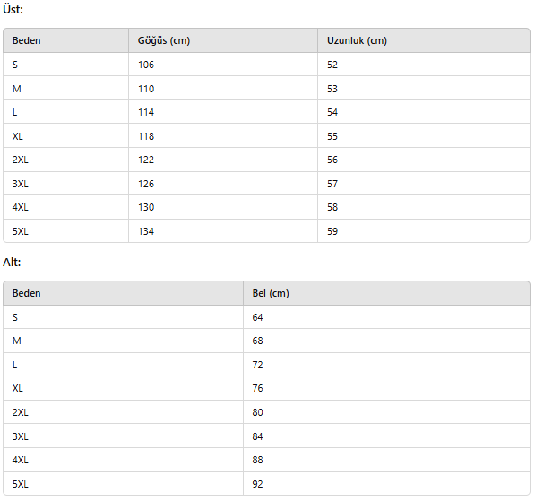The height and width of the screenshot is (501, 535).
Task: Select the length value 59 cell
Action: click(423, 231)
